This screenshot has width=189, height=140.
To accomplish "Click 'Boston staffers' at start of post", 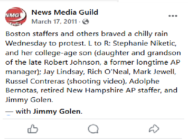I will [32, 34].
